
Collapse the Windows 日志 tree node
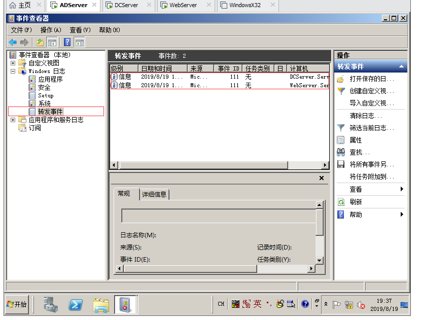click(x=13, y=71)
